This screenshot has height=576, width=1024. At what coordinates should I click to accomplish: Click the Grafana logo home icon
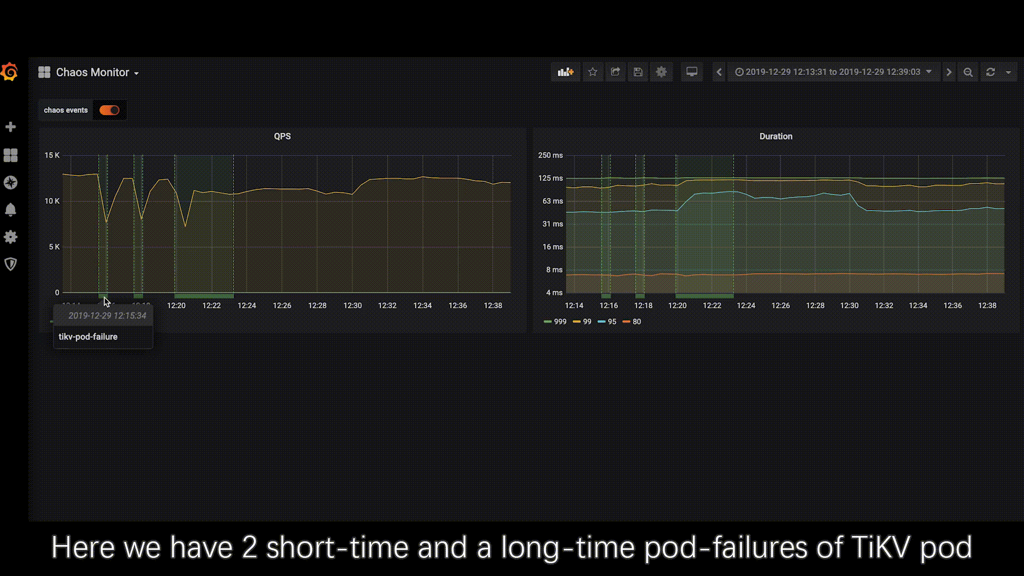[x=10, y=72]
